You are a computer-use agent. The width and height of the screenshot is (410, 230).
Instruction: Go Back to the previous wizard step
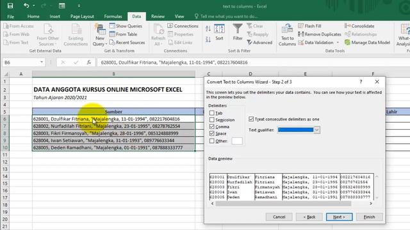tap(309, 217)
